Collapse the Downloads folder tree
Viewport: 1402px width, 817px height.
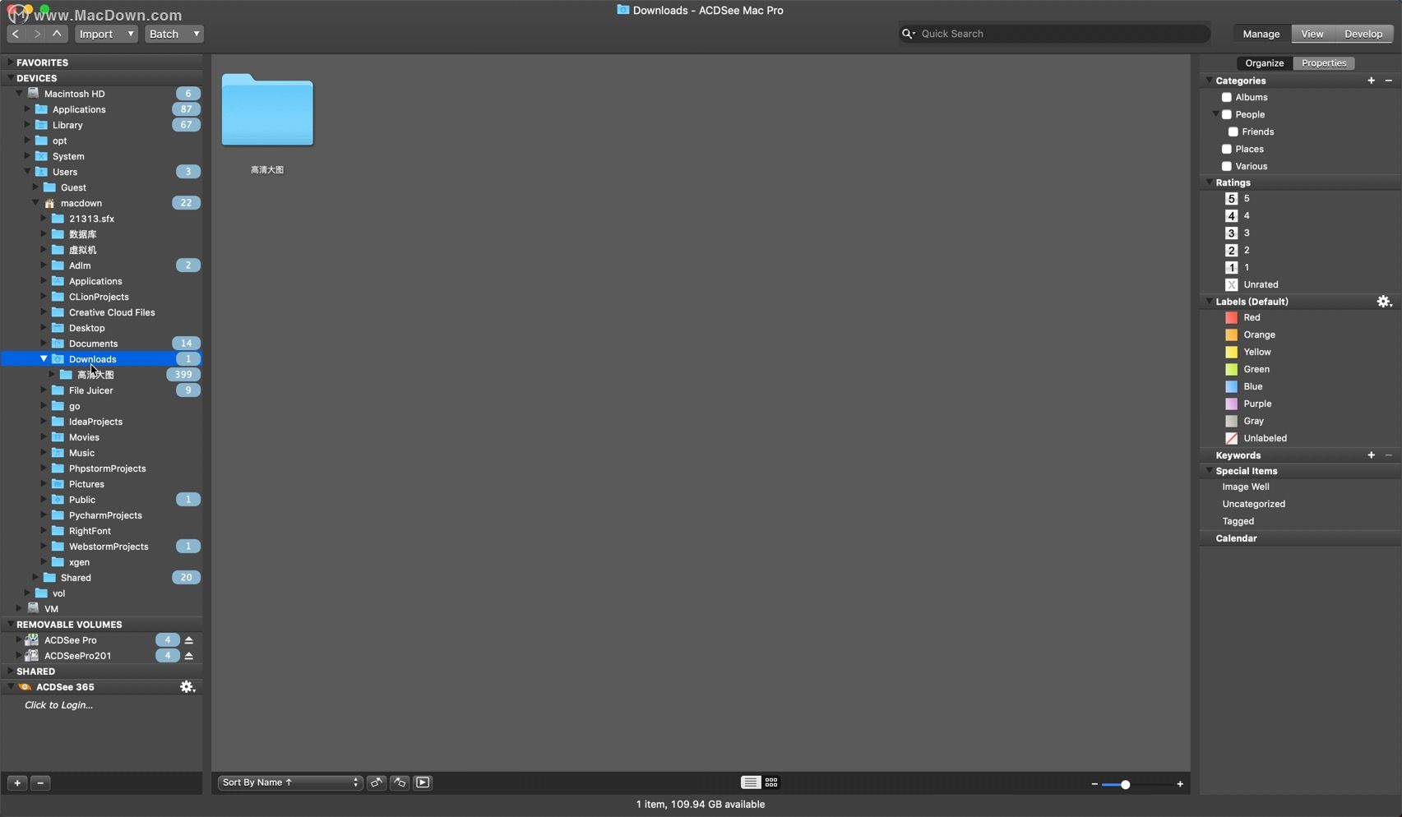pos(44,359)
